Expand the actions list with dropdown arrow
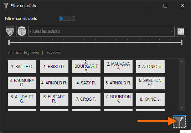The width and height of the screenshot is (191, 133). click(x=172, y=31)
